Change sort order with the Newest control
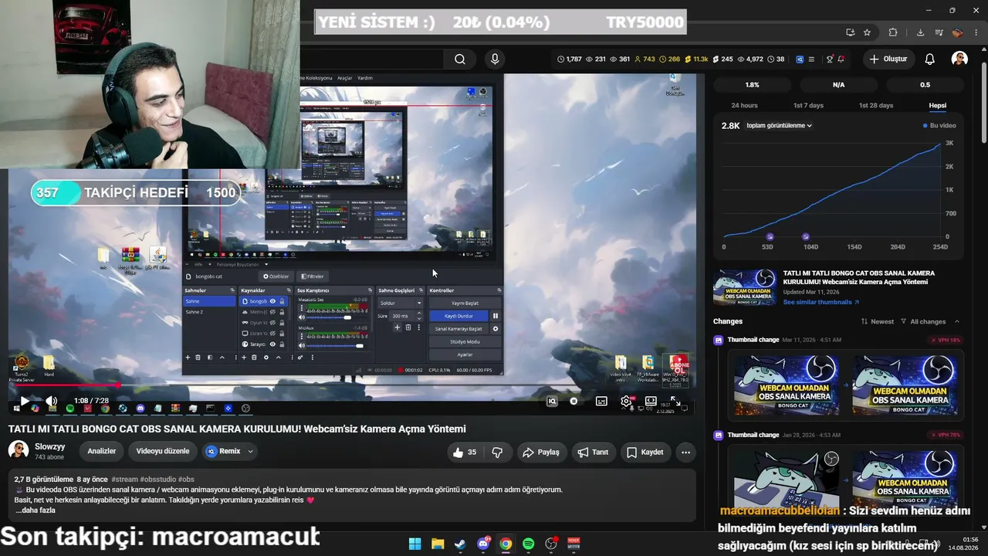 [x=878, y=322]
